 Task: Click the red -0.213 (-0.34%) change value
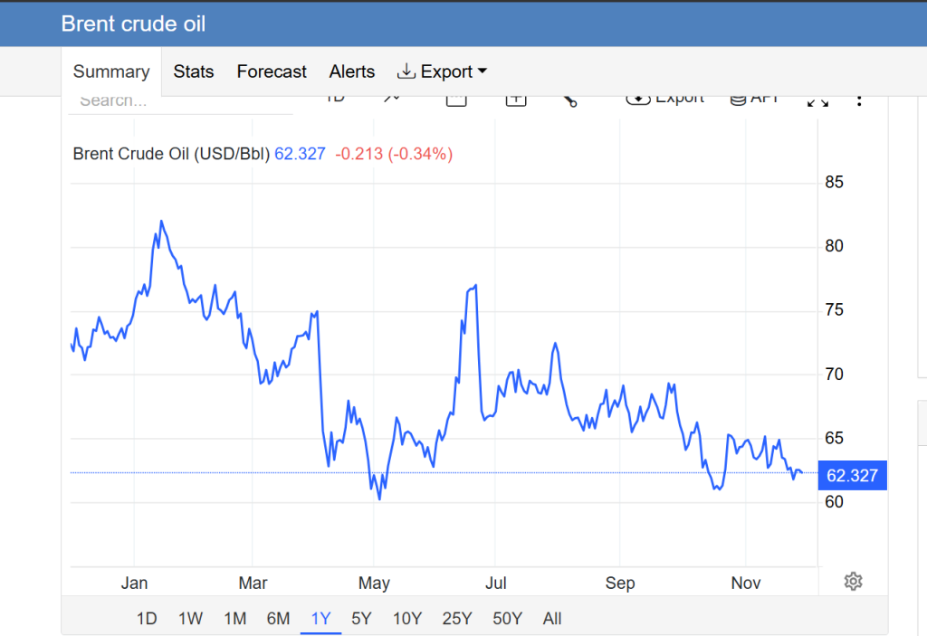tap(394, 154)
